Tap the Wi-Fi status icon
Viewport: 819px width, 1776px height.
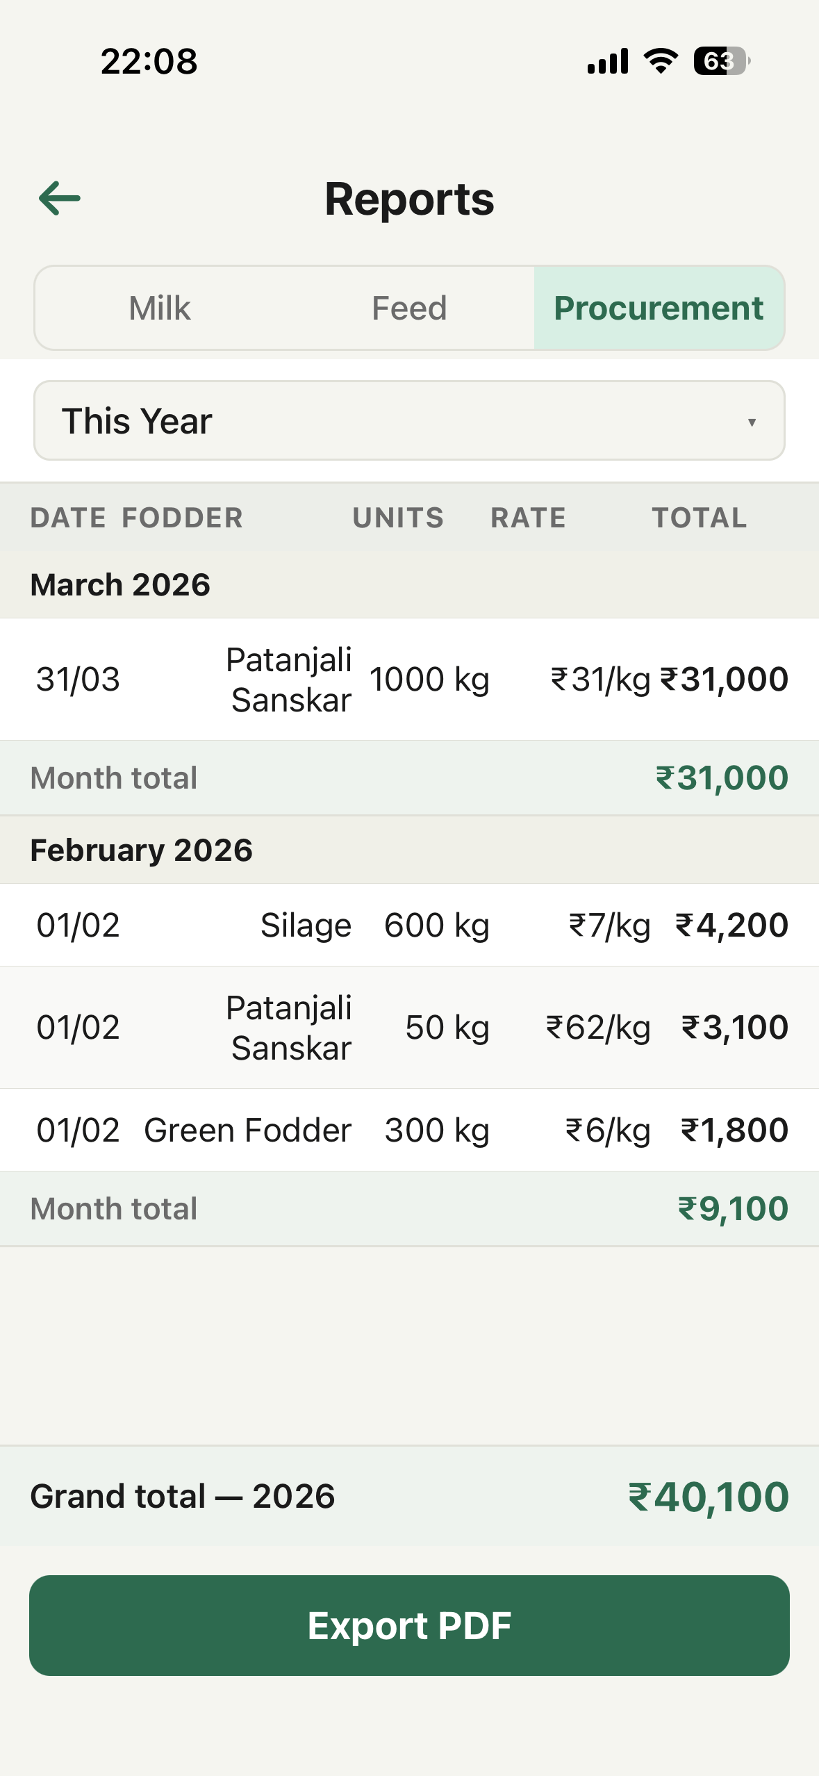[x=661, y=61]
